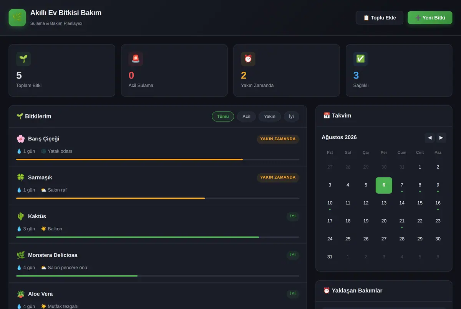Add a plant with Yeni Bitki
The width and height of the screenshot is (461, 309).
[x=430, y=18]
